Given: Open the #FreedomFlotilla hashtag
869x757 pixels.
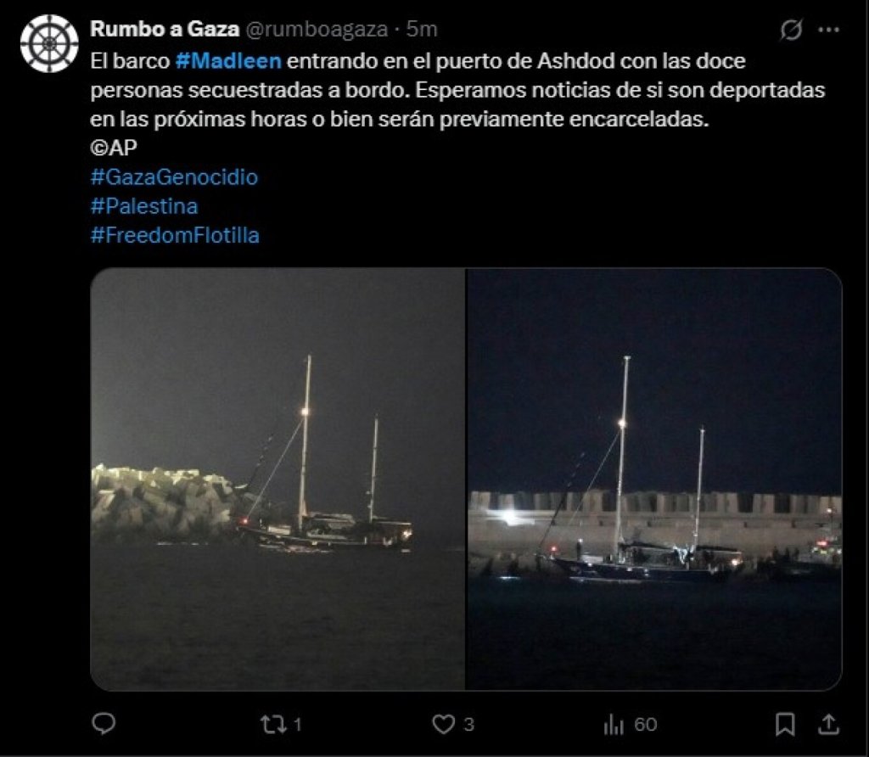Looking at the screenshot, I should click(x=174, y=235).
